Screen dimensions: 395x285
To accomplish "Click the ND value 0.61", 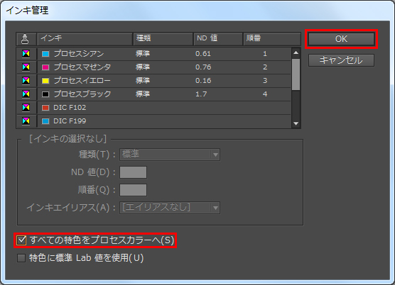I will point(203,54).
